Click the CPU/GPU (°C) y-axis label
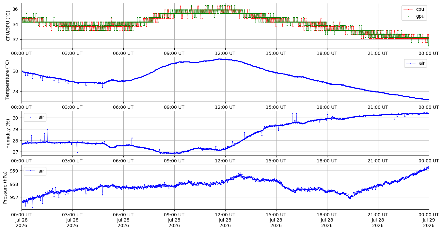This screenshot has width=442, height=231. coord(8,25)
